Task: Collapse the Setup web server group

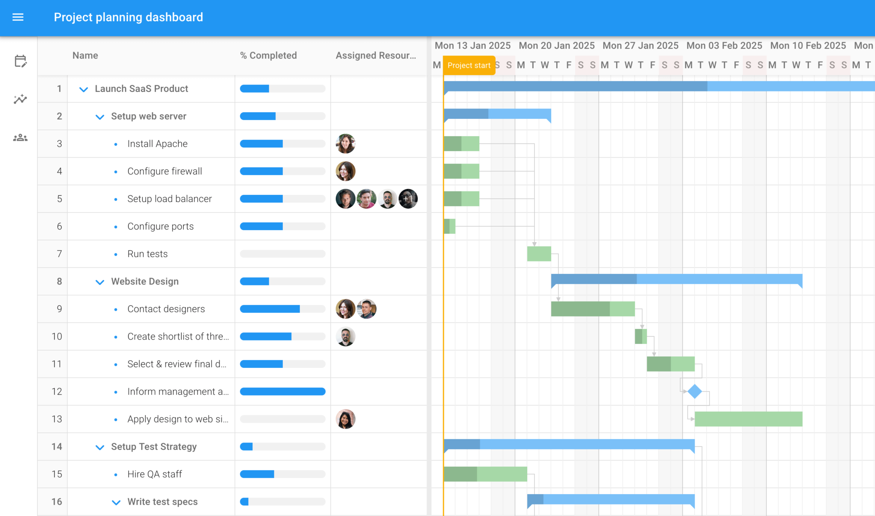Action: [x=100, y=117]
